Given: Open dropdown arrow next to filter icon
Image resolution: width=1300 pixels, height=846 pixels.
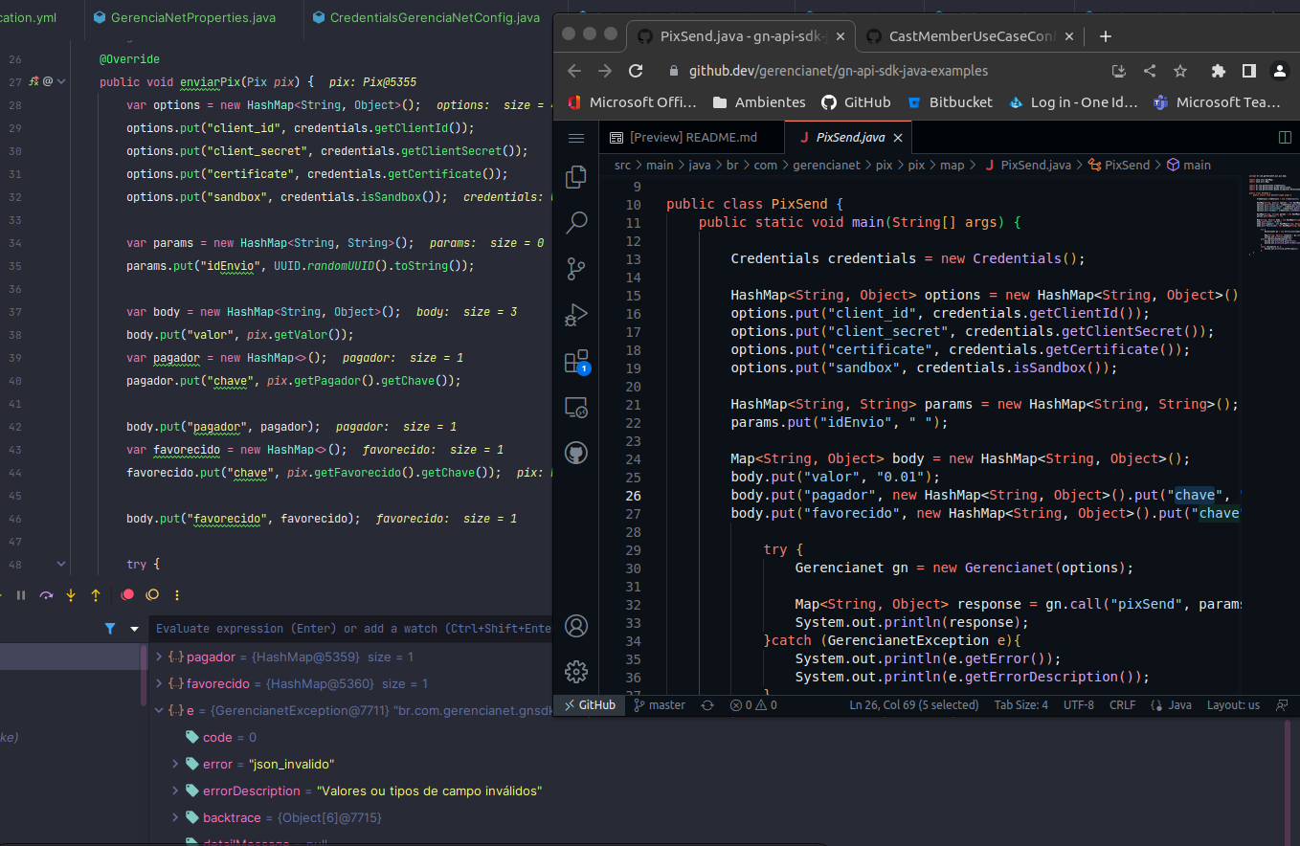Looking at the screenshot, I should (134, 629).
